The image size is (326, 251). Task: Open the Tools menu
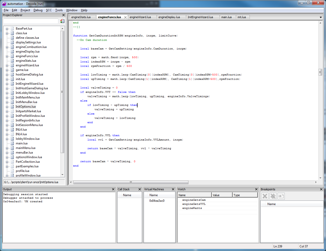59,10
